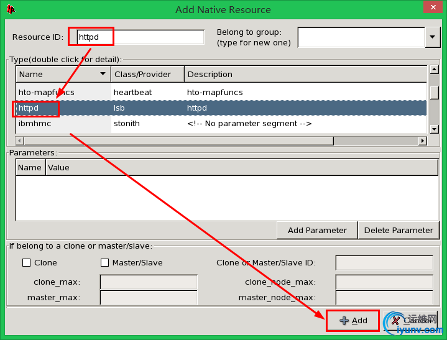Click the Resource ID input field
447x340 pixels.
(141, 37)
